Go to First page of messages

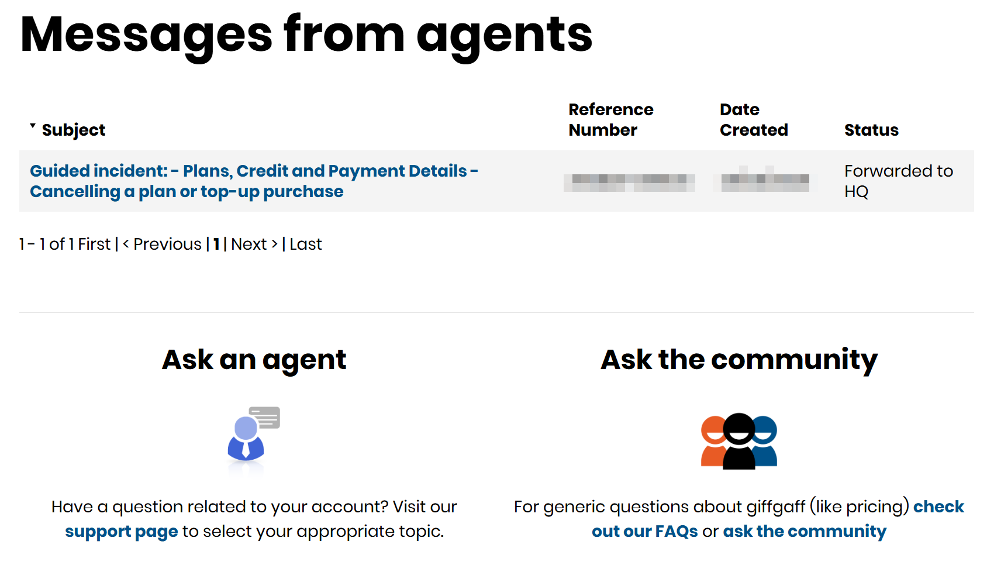point(94,244)
